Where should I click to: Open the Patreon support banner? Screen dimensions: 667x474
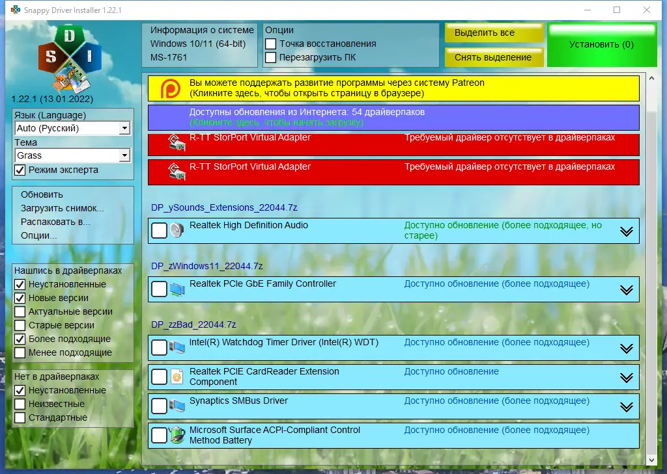pyautogui.click(x=393, y=88)
